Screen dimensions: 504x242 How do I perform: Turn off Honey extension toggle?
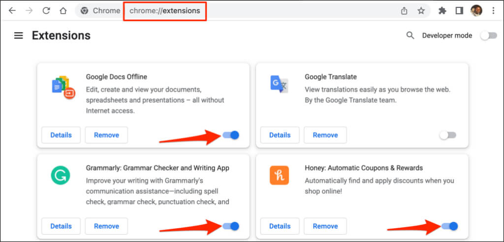point(449,226)
